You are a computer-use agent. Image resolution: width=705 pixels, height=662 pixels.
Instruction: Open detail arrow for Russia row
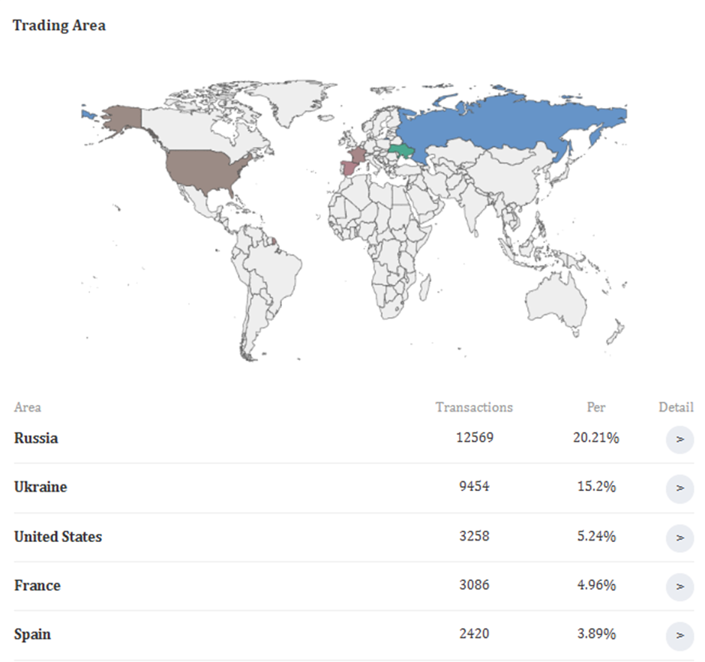point(679,439)
